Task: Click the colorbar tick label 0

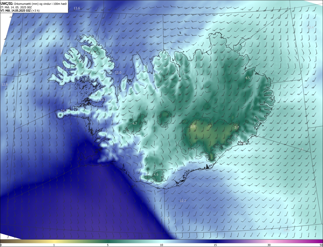Action: 1,245
